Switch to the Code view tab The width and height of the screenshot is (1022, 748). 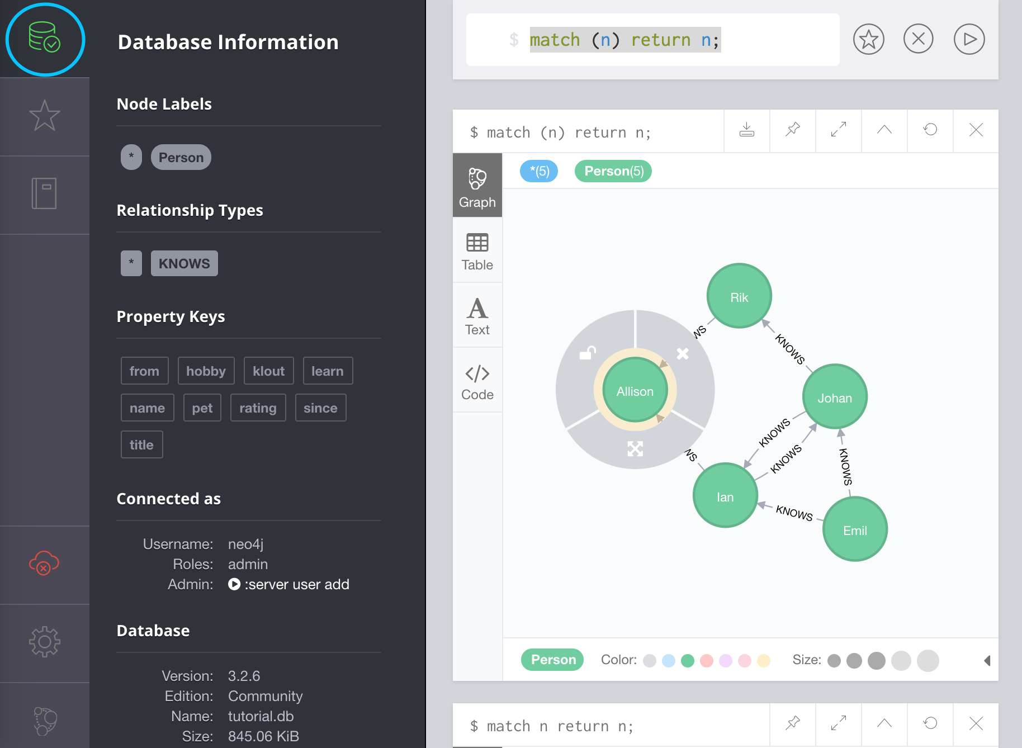point(477,382)
